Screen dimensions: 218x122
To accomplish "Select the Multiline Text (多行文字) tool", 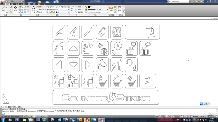I will click(x=34, y=9).
